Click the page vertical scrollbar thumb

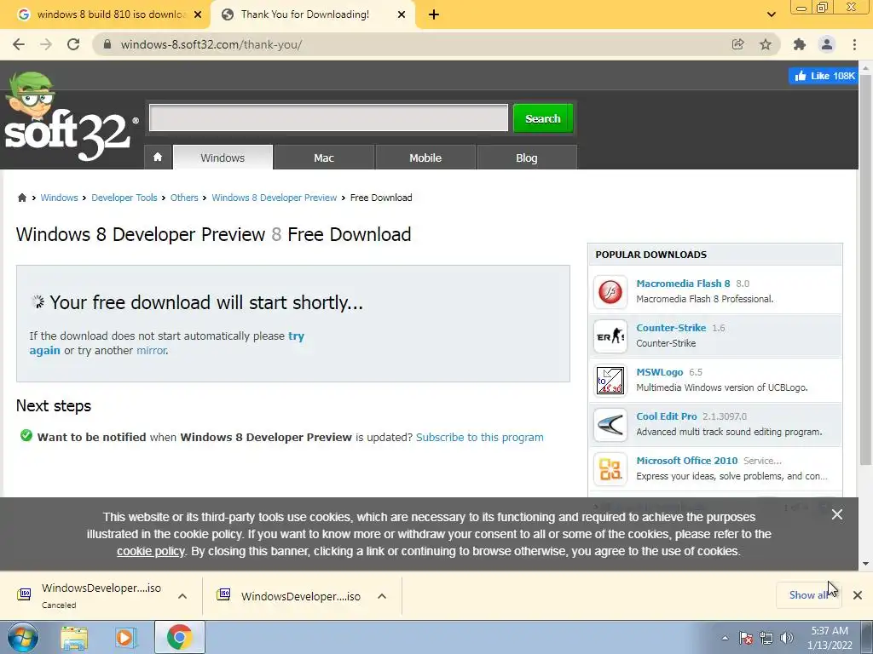tap(865, 270)
